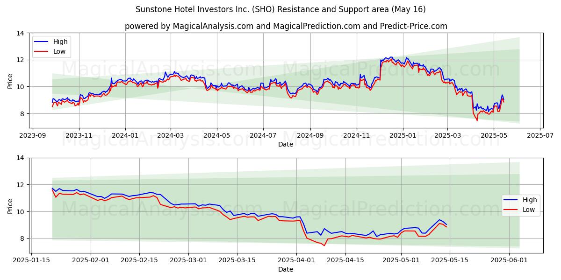This screenshot has width=561, height=280.
Task: Click the bottom chart 'Date' axis label
Action: click(x=286, y=269)
